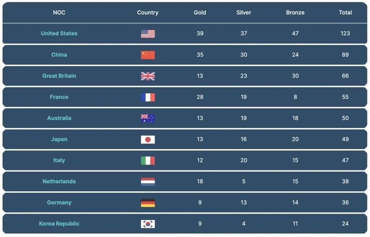This screenshot has height=237, width=370.
Task: Click the Japan flag icon
Action: (x=148, y=140)
